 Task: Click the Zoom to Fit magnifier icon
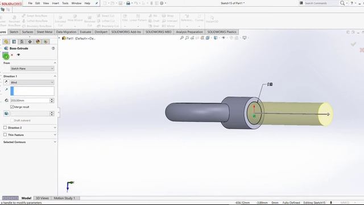point(182,38)
